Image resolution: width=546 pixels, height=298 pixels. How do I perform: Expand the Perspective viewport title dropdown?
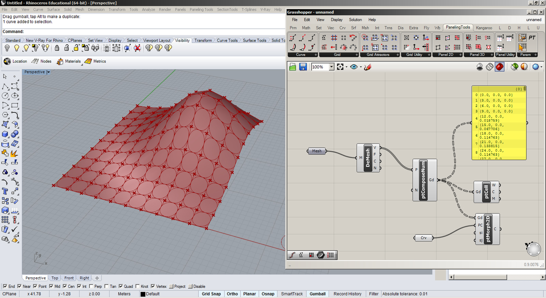pos(48,72)
